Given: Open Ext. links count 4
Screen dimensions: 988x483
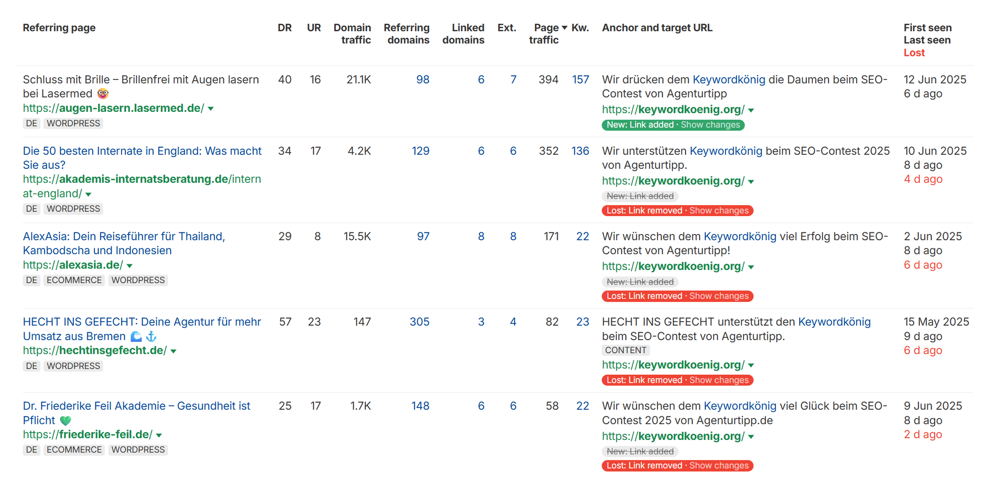Looking at the screenshot, I should tap(513, 322).
